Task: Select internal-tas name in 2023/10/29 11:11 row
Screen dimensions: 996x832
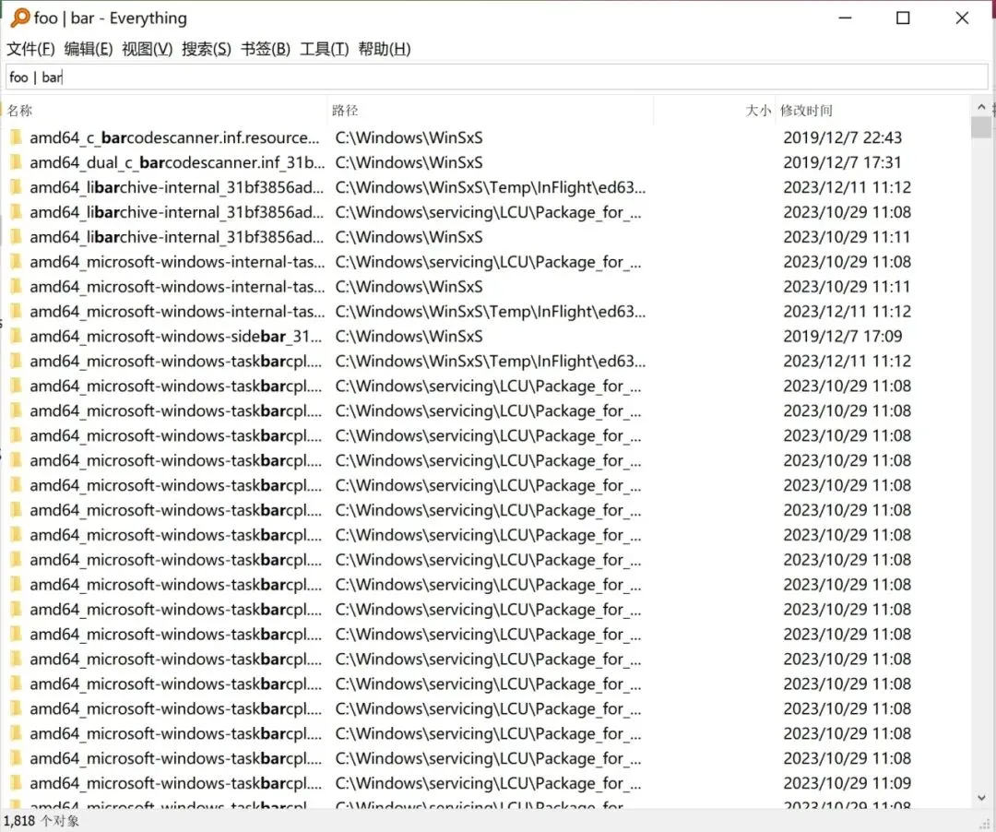Action: click(177, 287)
